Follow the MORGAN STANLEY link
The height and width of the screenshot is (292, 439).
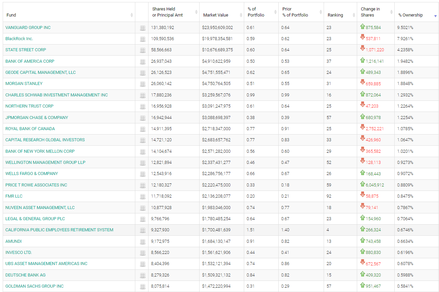[24, 84]
